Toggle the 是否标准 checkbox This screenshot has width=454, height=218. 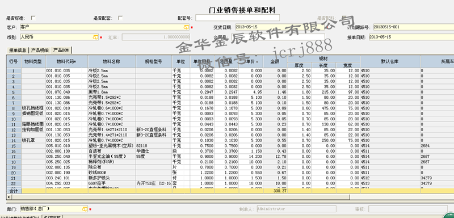coord(33,18)
